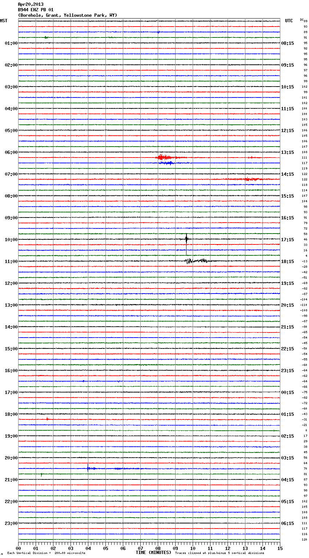Click the DC column header at top right
Image resolution: width=309 pixels, height=558 pixels.
302,20
